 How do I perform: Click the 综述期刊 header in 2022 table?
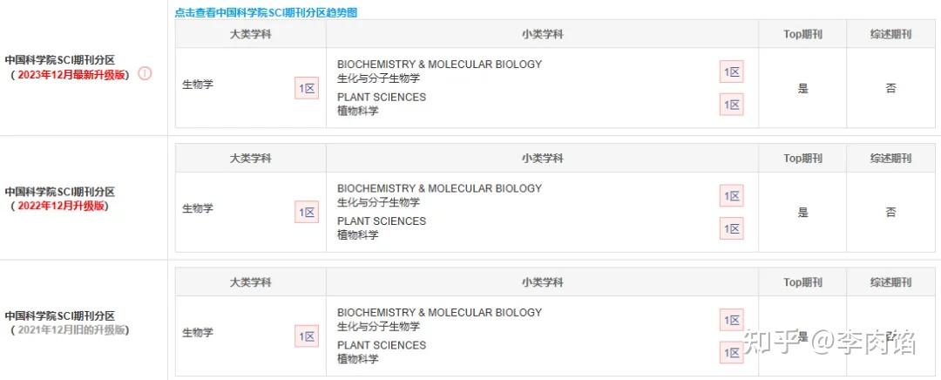coord(891,159)
